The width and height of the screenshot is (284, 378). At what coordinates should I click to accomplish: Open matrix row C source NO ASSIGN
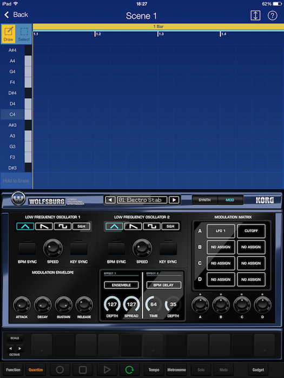221,264
